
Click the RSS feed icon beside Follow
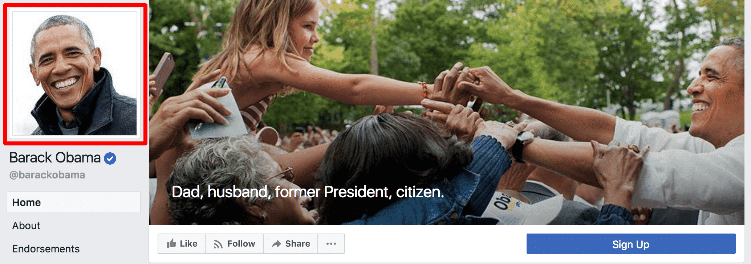[x=218, y=244]
